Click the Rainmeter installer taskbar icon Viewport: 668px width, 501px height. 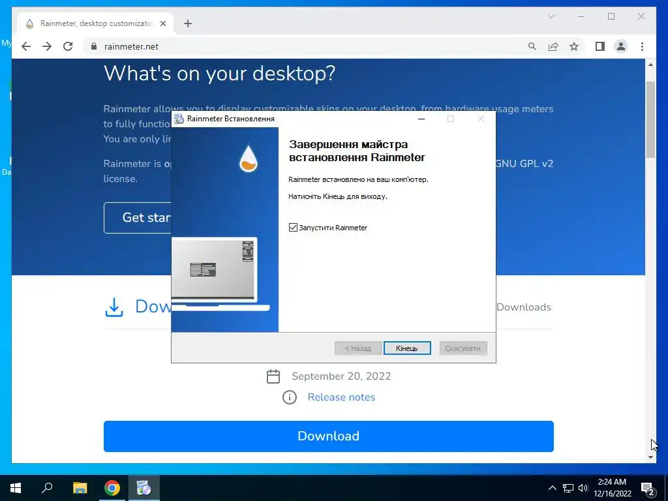[144, 488]
